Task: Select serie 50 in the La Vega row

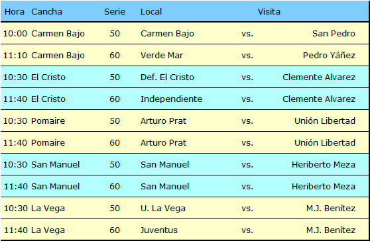Action: (x=115, y=209)
